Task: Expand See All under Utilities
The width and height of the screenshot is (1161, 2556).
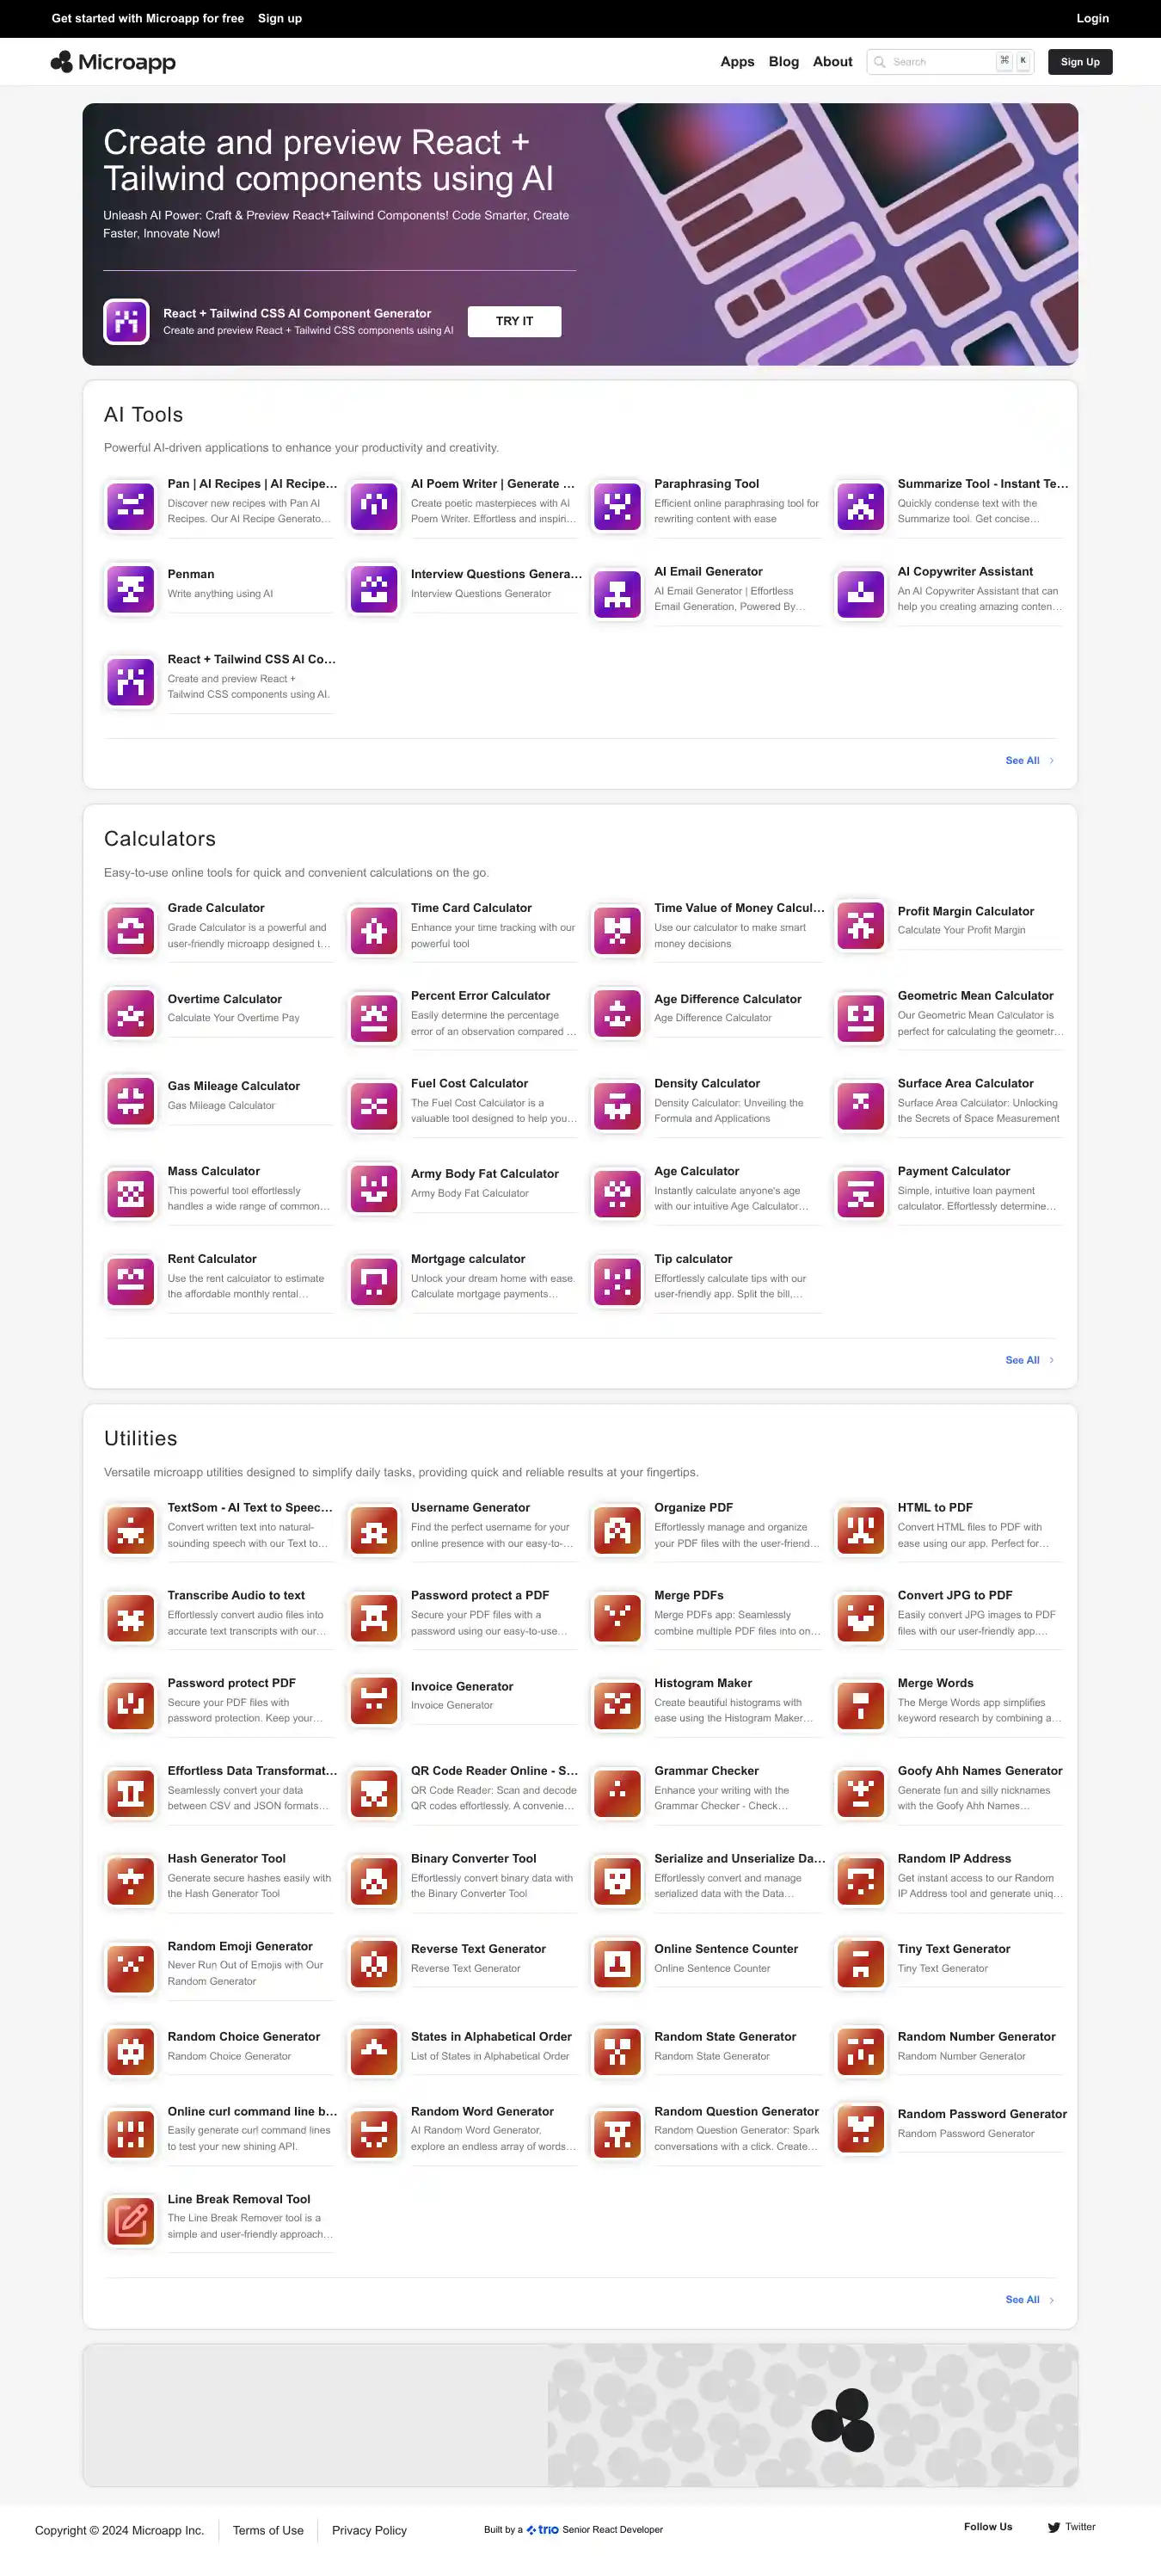Action: pyautogui.click(x=1029, y=2300)
